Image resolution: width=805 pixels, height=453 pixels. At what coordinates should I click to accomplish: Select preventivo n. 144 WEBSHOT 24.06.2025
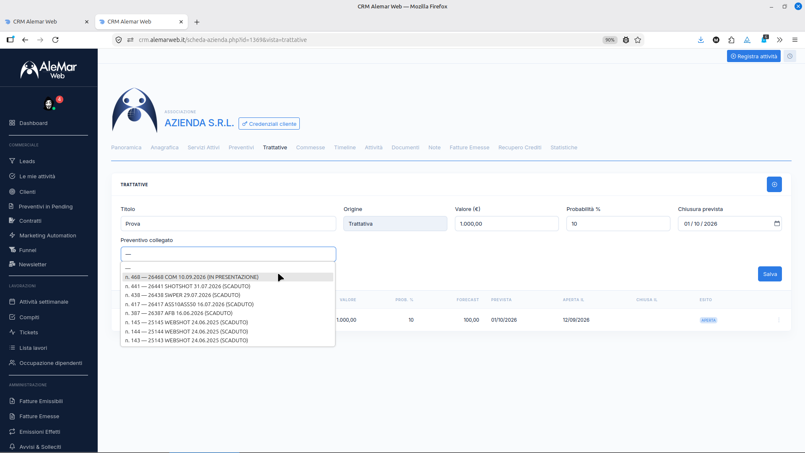pyautogui.click(x=228, y=332)
